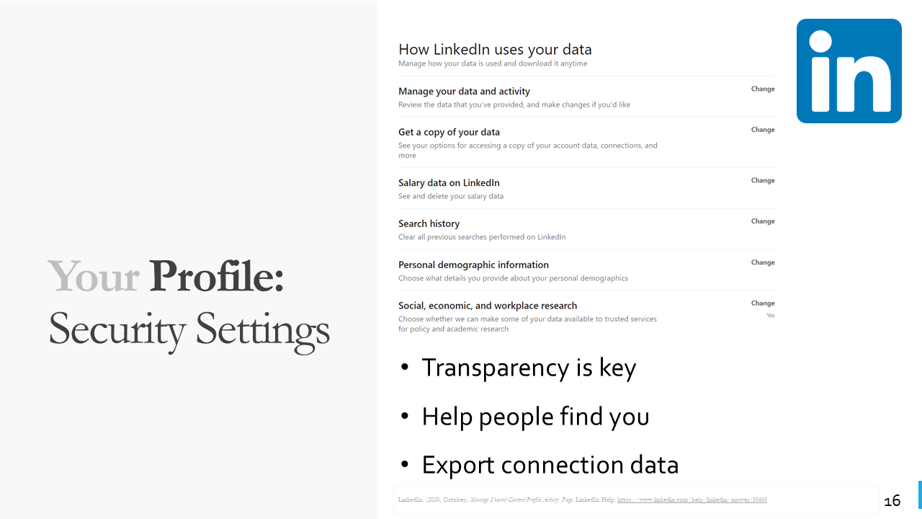
Task: Click the How LinkedIn uses your data title
Action: pyautogui.click(x=495, y=50)
